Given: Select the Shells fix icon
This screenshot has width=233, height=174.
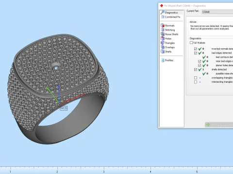Looking at the screenshot, I should [163, 52].
